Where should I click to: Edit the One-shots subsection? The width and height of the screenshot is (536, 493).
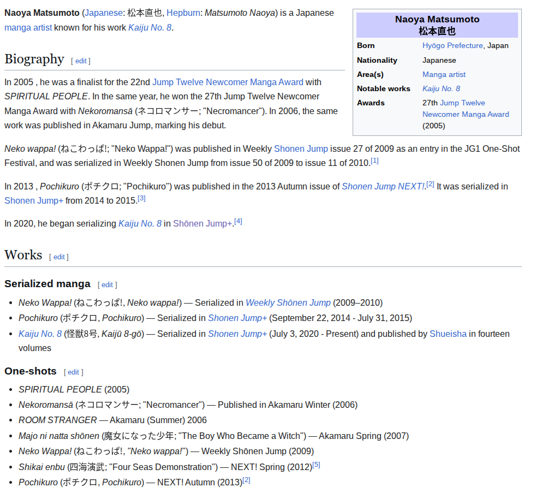(73, 372)
